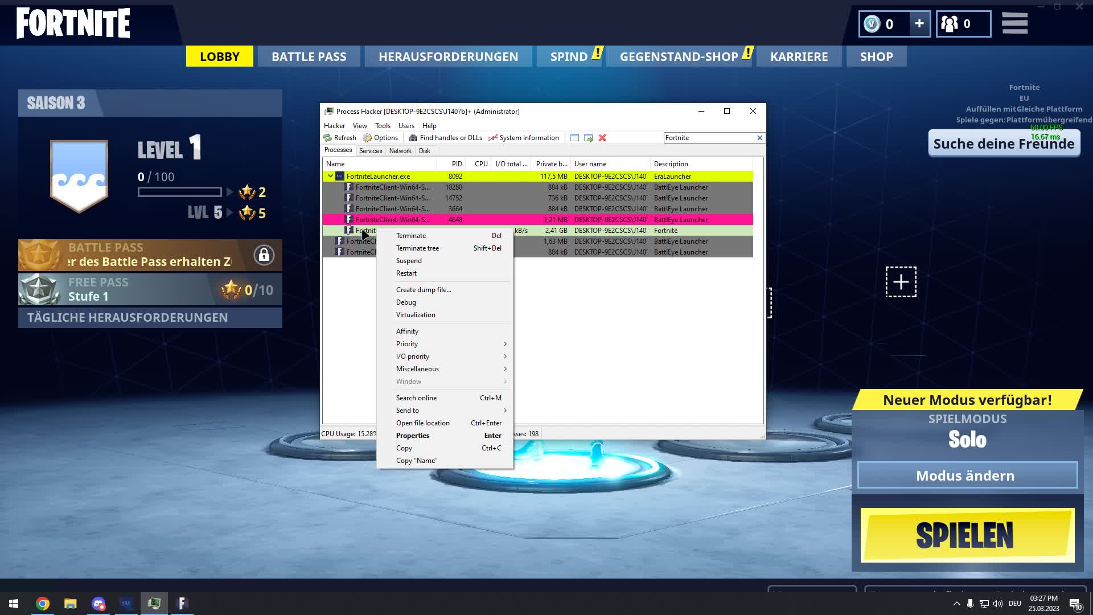This screenshot has height=615, width=1093.
Task: Click the Find handles or DLLs icon
Action: [x=413, y=137]
